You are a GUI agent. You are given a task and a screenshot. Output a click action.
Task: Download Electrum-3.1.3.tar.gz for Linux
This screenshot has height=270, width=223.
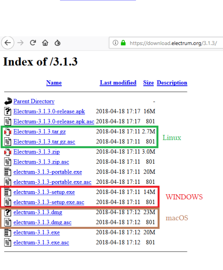click(x=39, y=132)
